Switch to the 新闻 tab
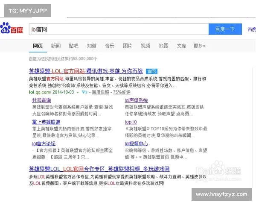This screenshot has height=205, width=256. [55, 46]
